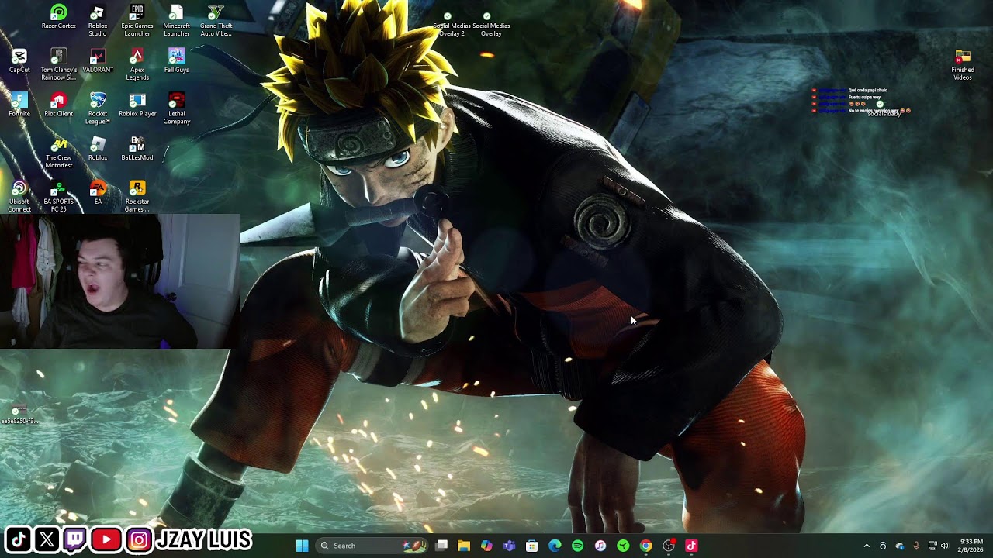Launch Microsoft Edge from the taskbar

click(555, 546)
